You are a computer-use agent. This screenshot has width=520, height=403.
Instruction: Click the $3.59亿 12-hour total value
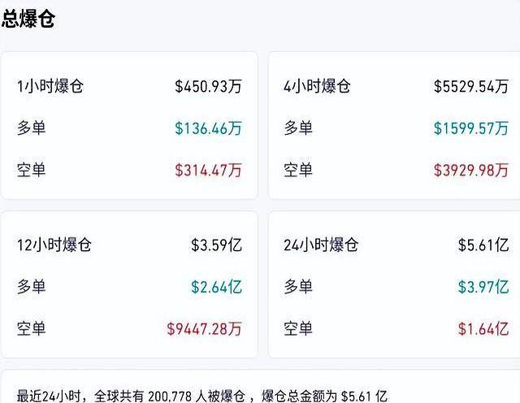[216, 245]
